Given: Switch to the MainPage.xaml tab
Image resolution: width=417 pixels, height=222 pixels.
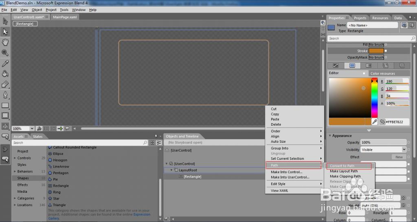Looking at the screenshot, I should [x=65, y=17].
